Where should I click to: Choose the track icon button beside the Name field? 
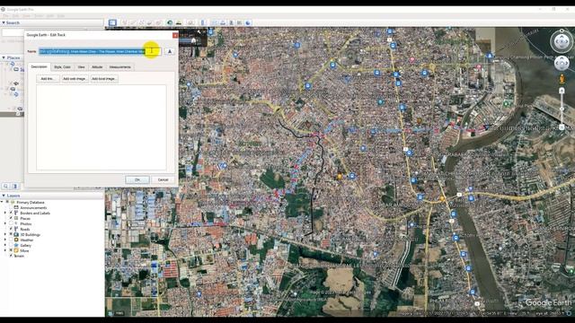[170, 52]
